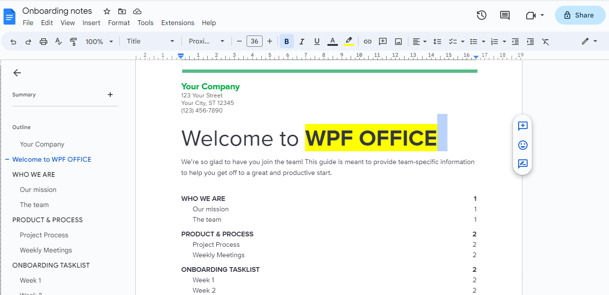Increase font size with plus button
The image size is (609, 295).
[270, 42]
